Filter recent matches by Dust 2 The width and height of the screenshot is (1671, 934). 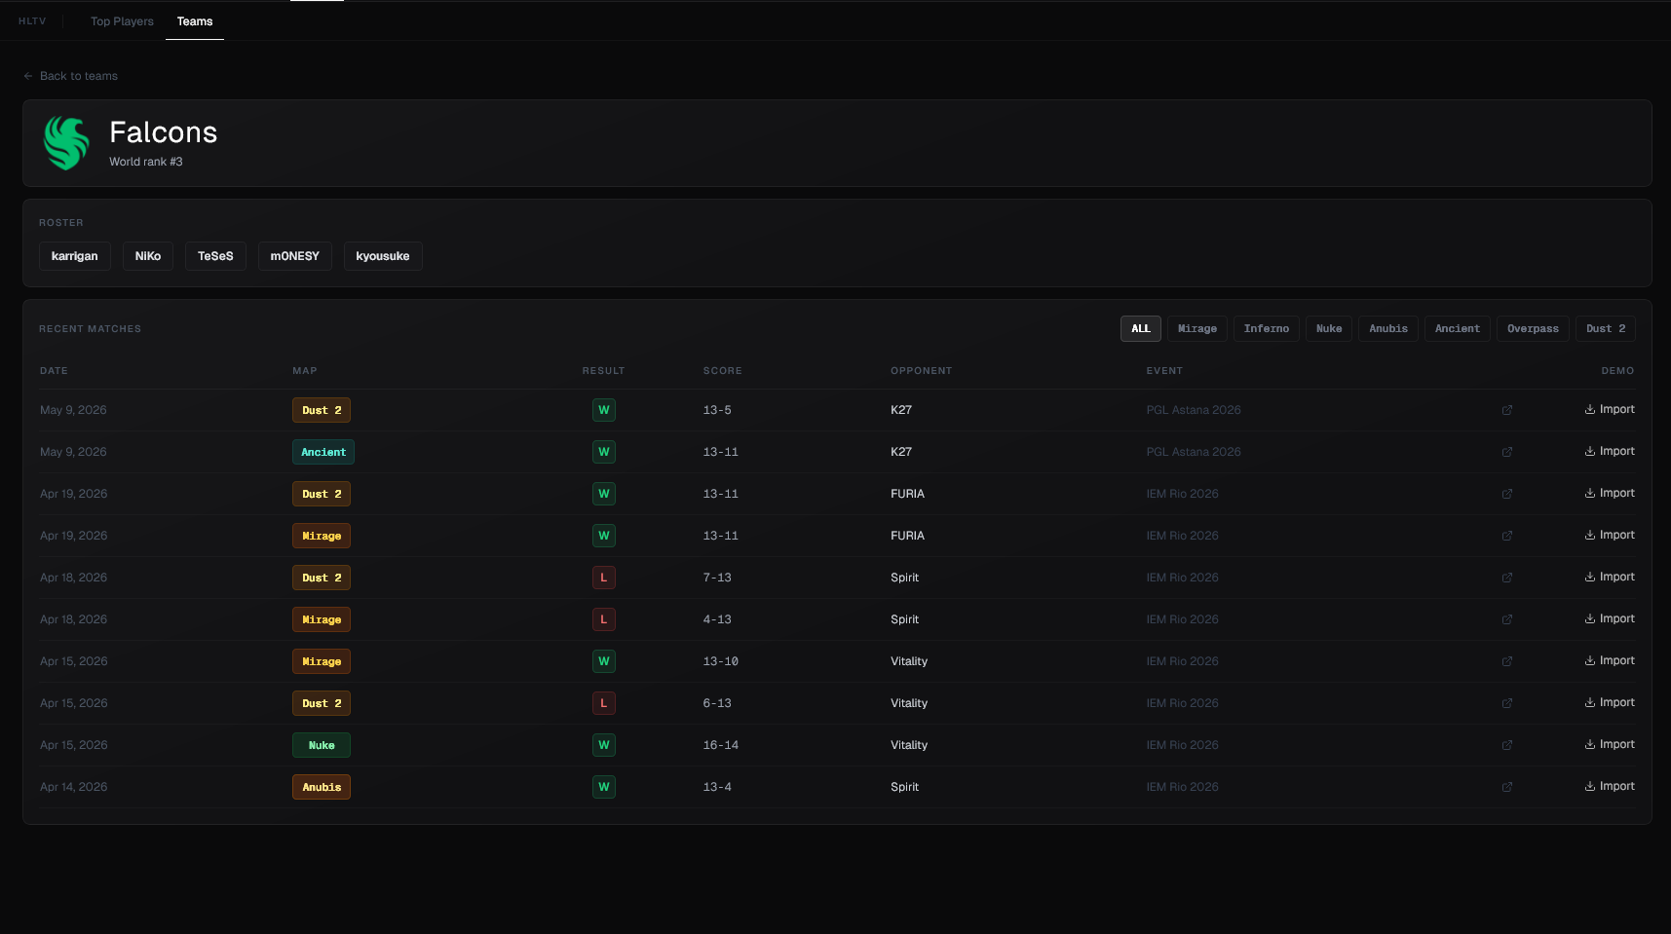(1606, 329)
